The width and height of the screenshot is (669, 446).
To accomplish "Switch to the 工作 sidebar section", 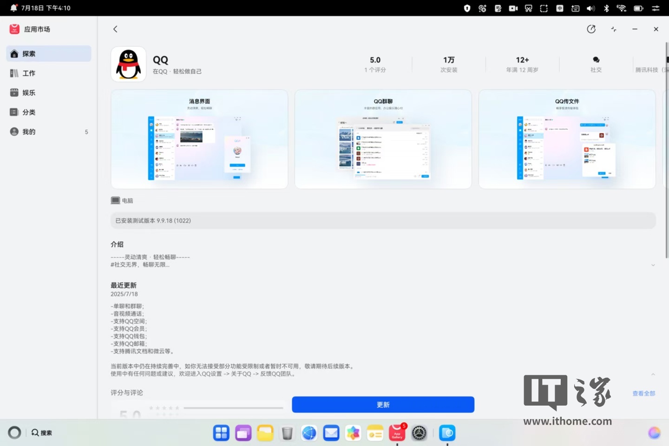I will [29, 73].
